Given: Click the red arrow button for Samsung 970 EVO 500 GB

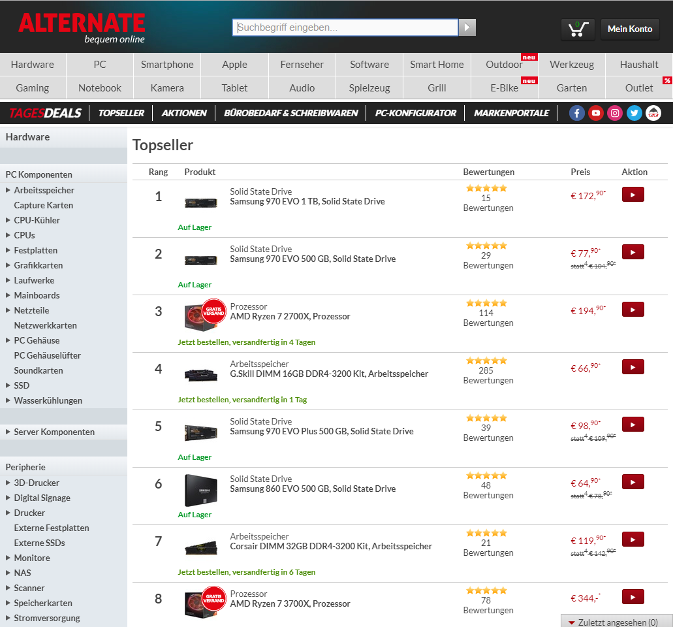Looking at the screenshot, I should [633, 252].
